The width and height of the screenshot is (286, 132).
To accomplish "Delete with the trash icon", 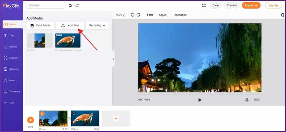I will [282, 15].
